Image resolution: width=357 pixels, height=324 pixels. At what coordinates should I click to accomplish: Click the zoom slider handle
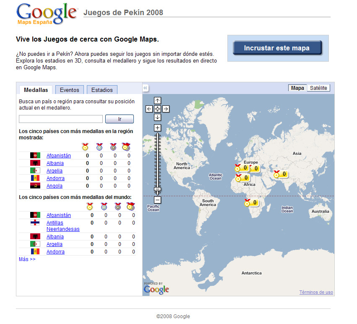pyautogui.click(x=157, y=189)
